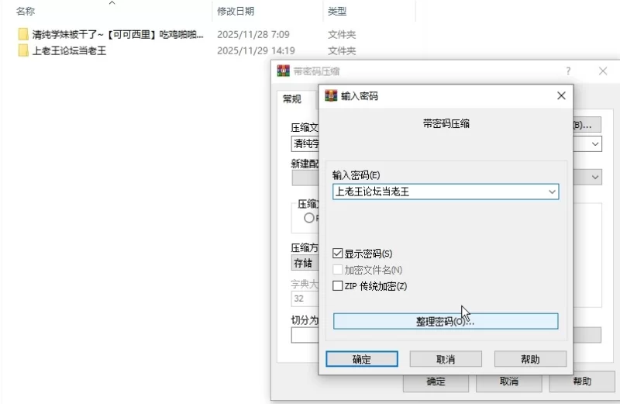This screenshot has width=620, height=404.
Task: Click the (B)... browse button in background window
Action: (x=587, y=125)
